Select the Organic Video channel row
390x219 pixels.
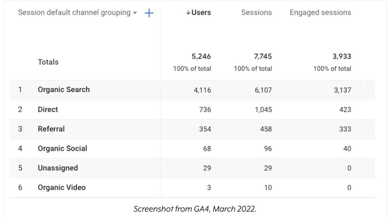[61, 187]
